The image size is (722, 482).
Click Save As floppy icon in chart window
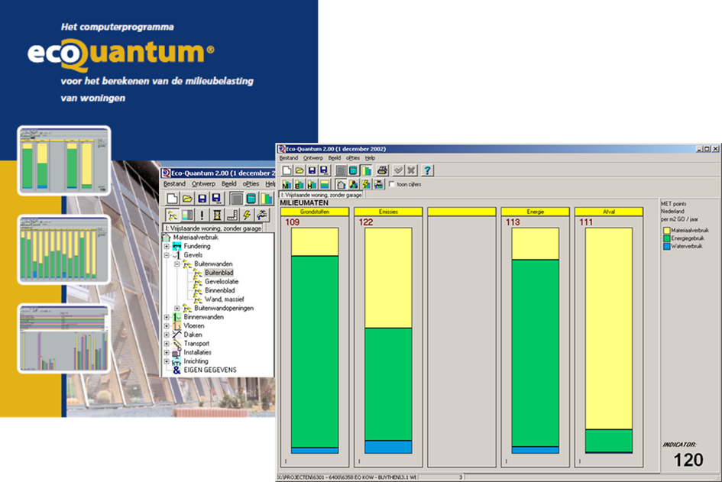(x=324, y=170)
